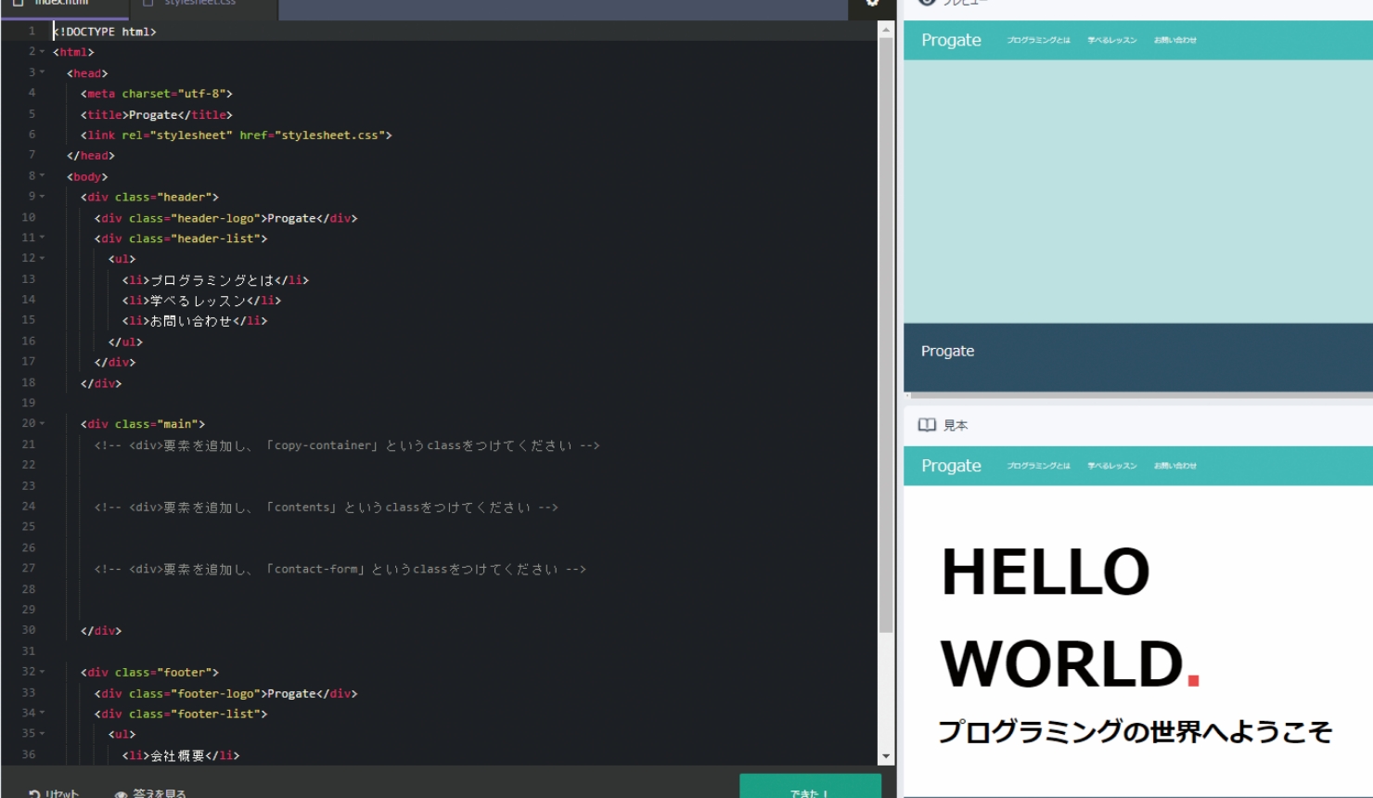Click プログラミングの世界へようこそ text in sample
The image size is (1373, 798).
pyautogui.click(x=1136, y=732)
